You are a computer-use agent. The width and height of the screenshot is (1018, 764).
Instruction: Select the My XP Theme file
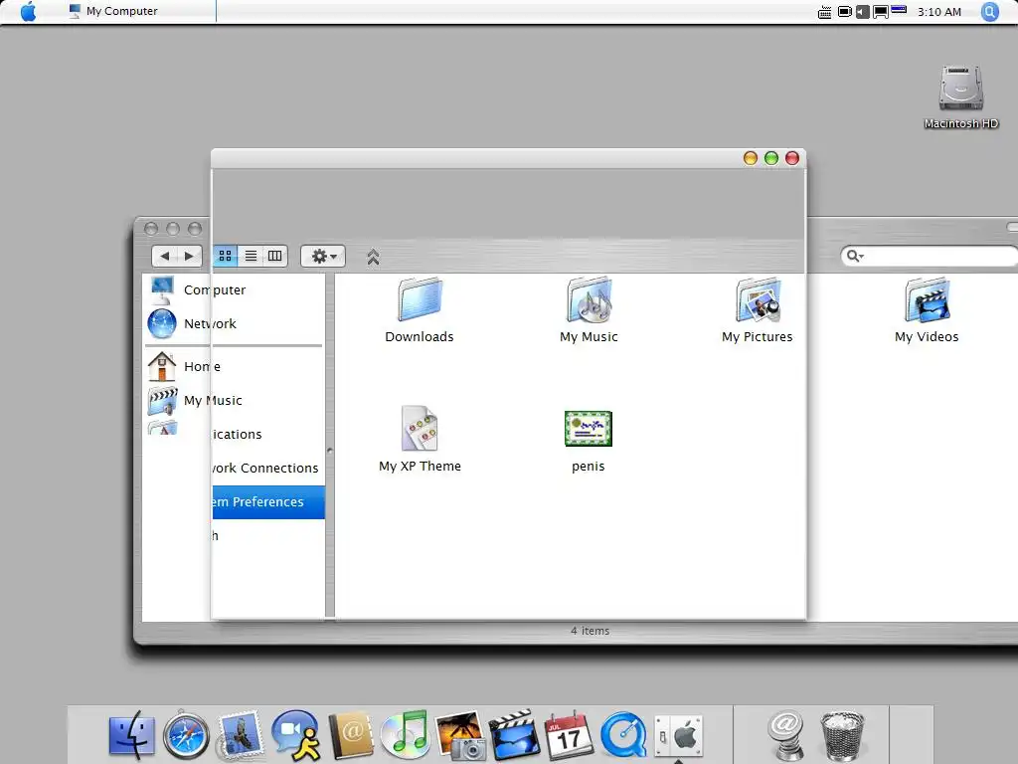point(420,439)
